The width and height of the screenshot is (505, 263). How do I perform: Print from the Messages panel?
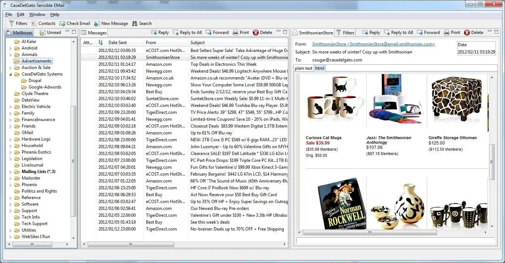tap(241, 33)
